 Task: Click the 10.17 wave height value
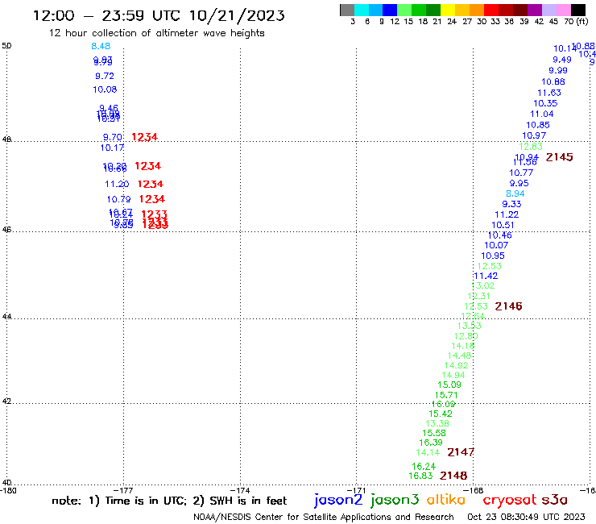click(x=112, y=148)
